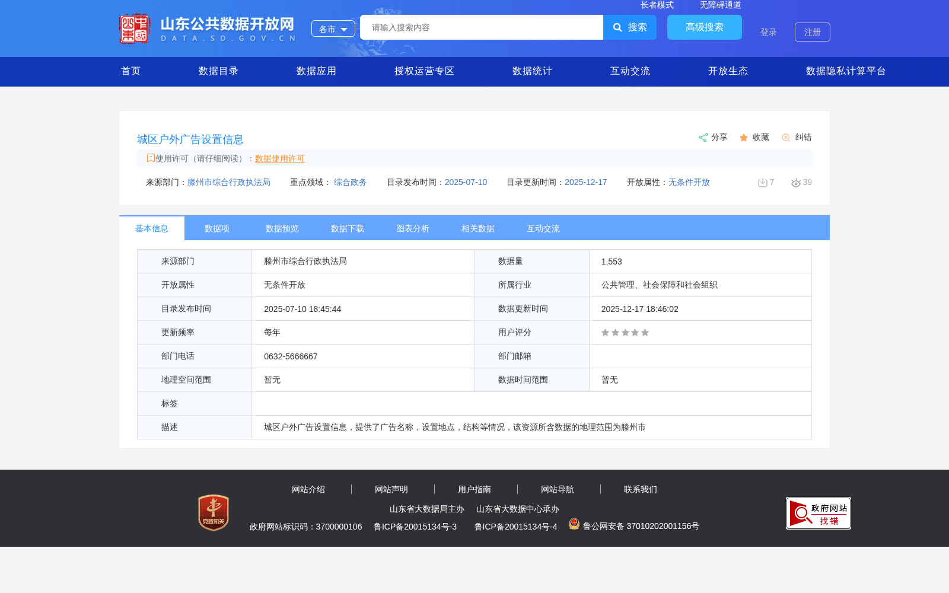Click the 1,553 data volume cell

coord(700,262)
